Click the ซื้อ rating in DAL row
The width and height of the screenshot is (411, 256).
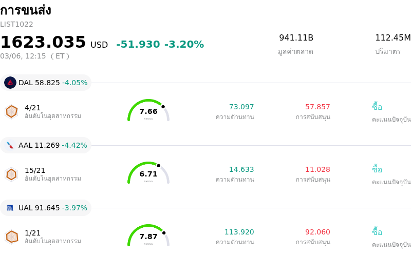(377, 107)
